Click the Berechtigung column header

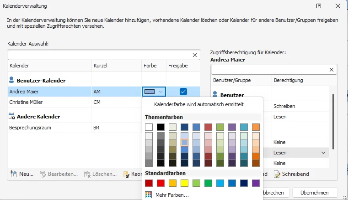(x=300, y=80)
